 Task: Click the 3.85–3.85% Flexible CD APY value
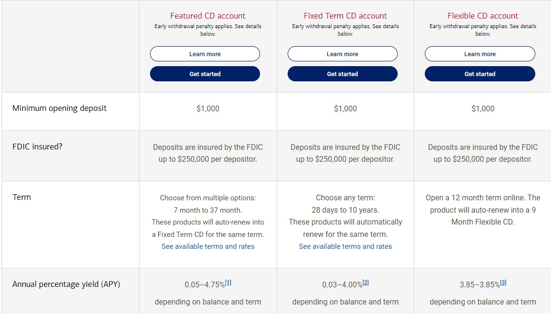(479, 285)
